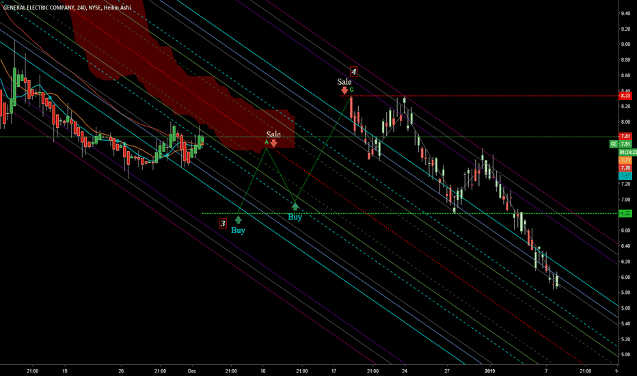Image resolution: width=637 pixels, height=376 pixels.
Task: Click the boxed number 3 annotation
Action: pyautogui.click(x=223, y=223)
